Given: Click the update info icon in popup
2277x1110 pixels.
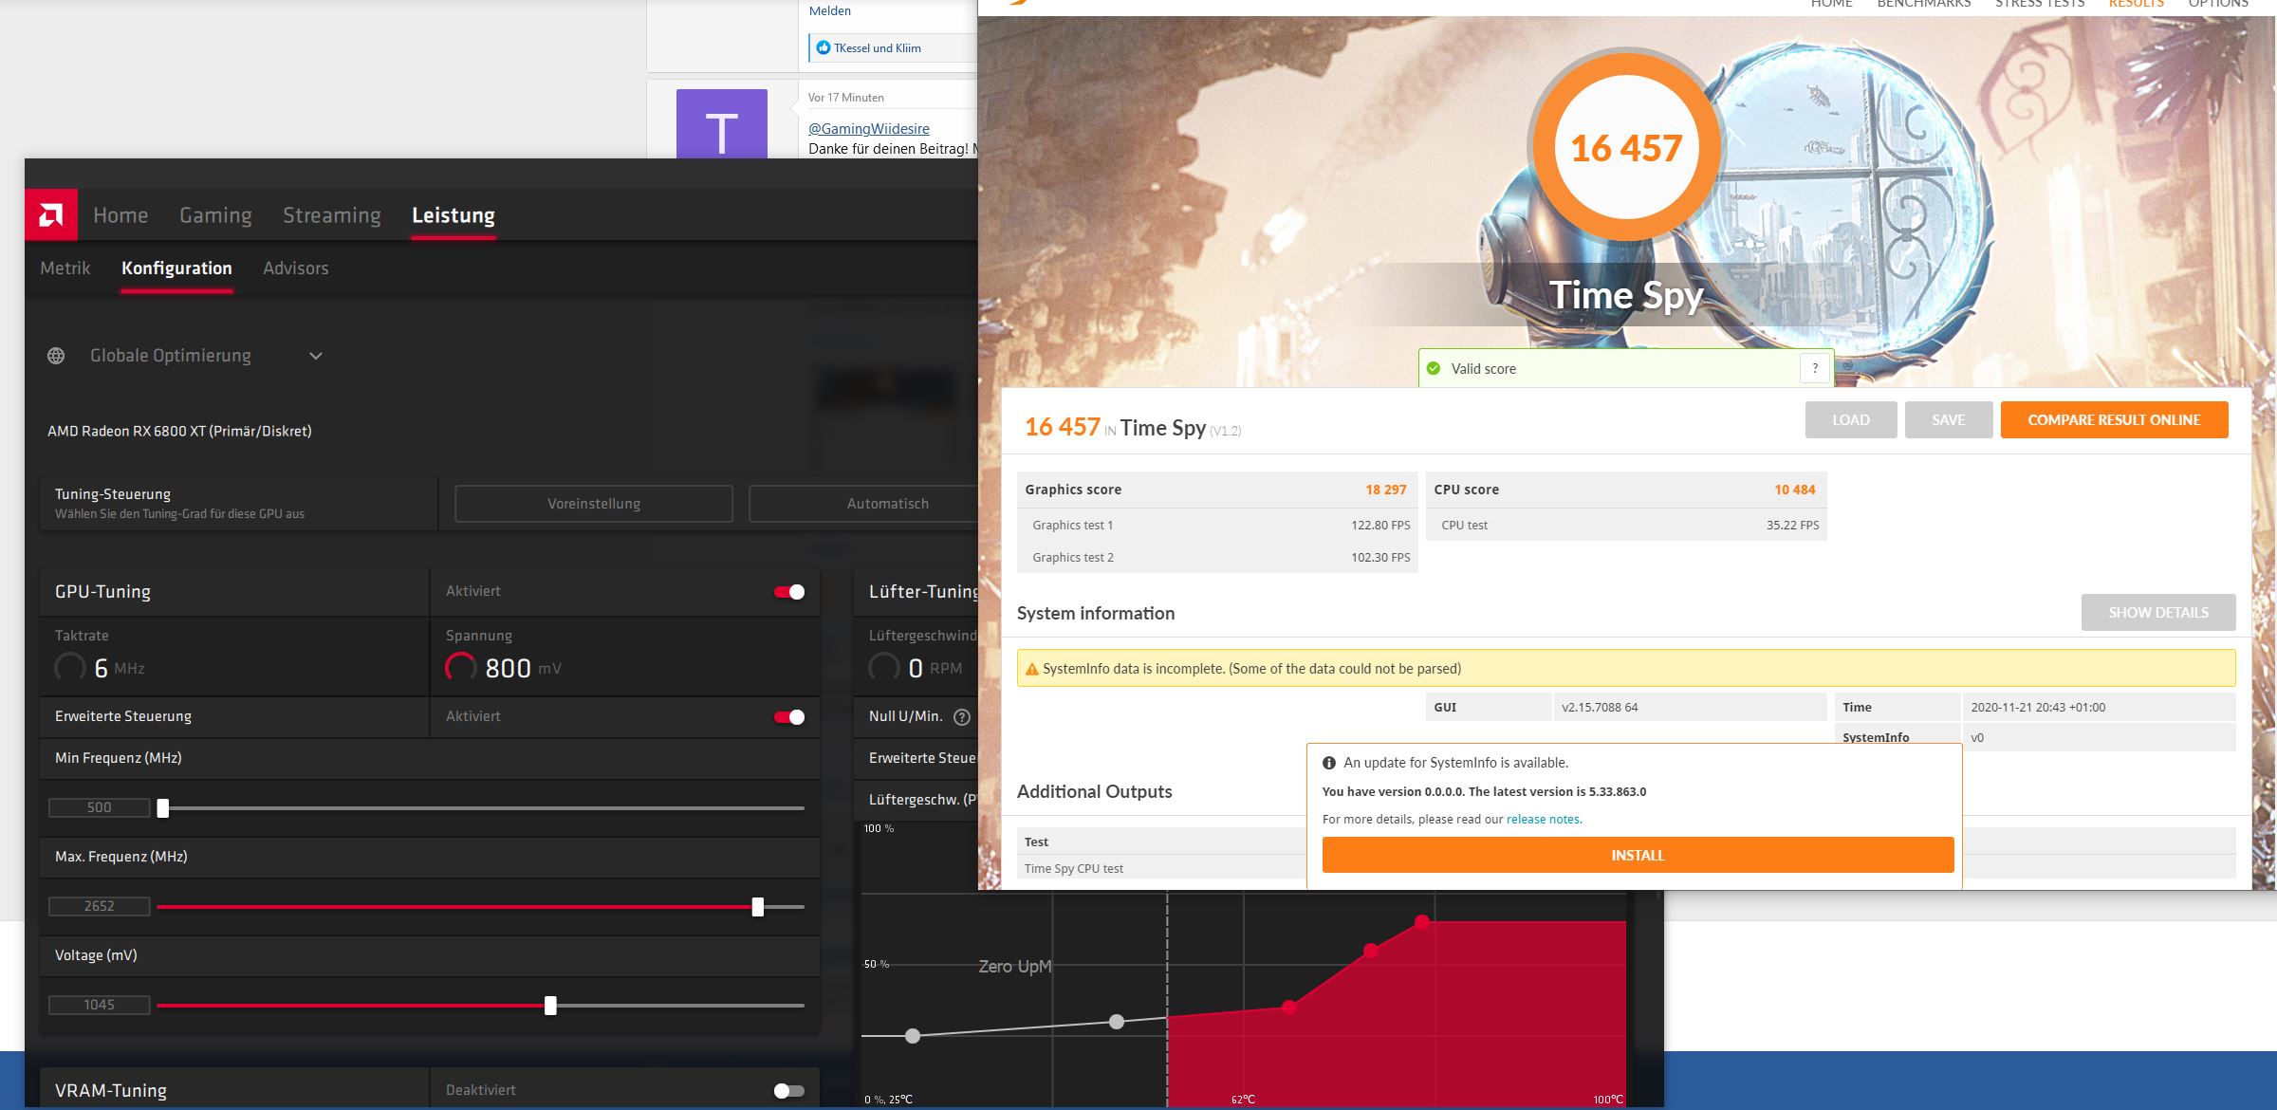Looking at the screenshot, I should pyautogui.click(x=1329, y=763).
